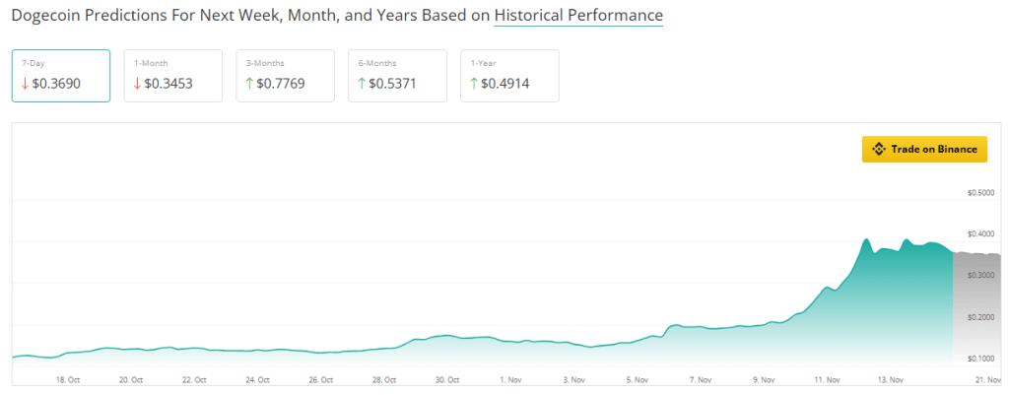Click the 18. Oct date marker
This screenshot has width=1009, height=395.
click(70, 378)
